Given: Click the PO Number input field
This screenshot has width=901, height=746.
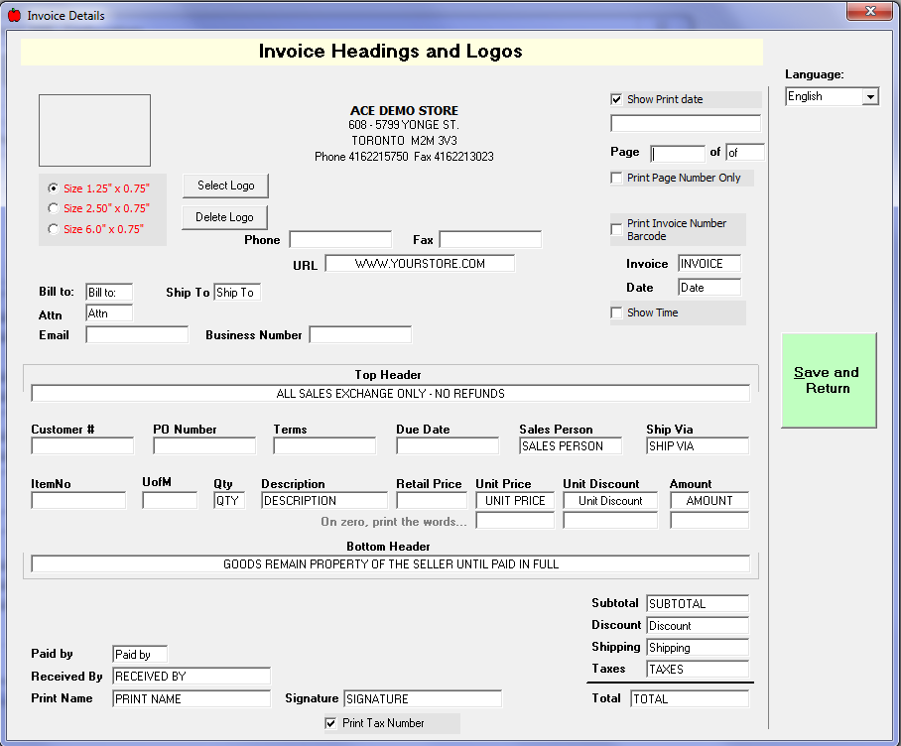Looking at the screenshot, I should tap(204, 446).
